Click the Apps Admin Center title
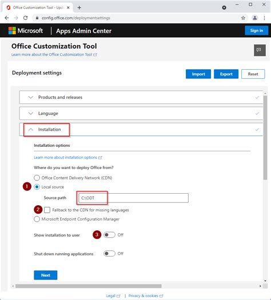 click(83, 31)
